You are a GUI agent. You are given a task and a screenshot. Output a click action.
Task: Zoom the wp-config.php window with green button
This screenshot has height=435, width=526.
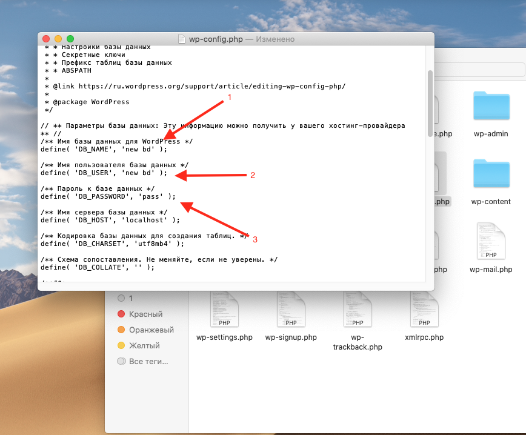(x=70, y=39)
